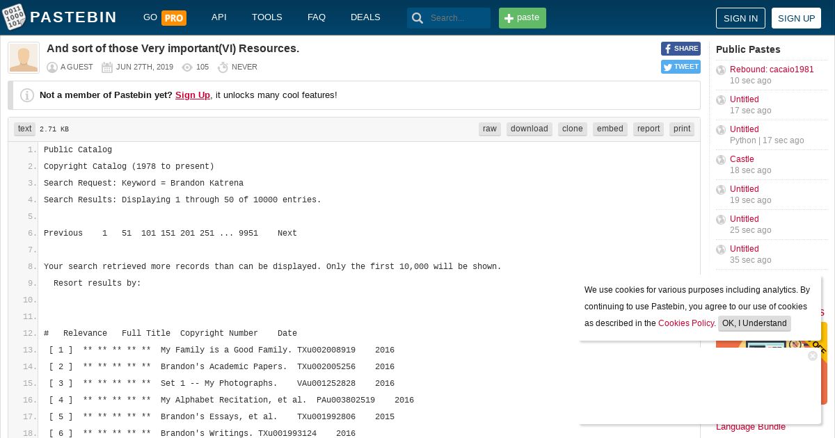
Task: Click the 'My Alphabet Recitation, et al.' line
Action: (x=229, y=400)
